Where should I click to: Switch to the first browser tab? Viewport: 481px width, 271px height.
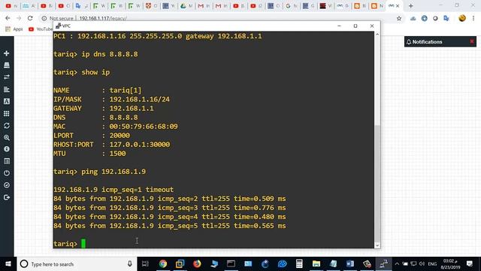pos(11,6)
